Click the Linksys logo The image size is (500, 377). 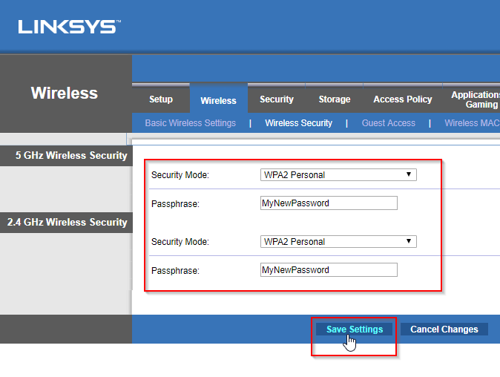click(x=69, y=27)
